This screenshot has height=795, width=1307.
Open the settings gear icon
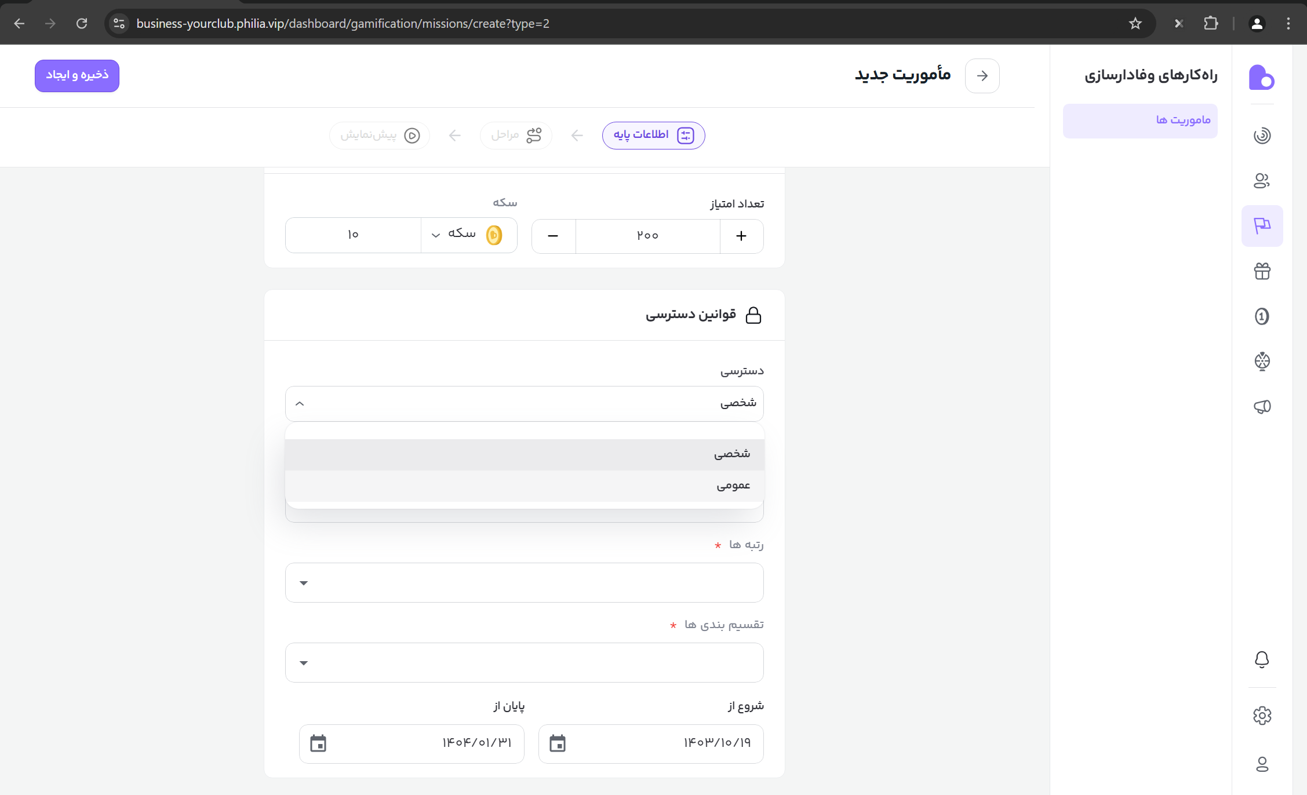(x=1262, y=716)
